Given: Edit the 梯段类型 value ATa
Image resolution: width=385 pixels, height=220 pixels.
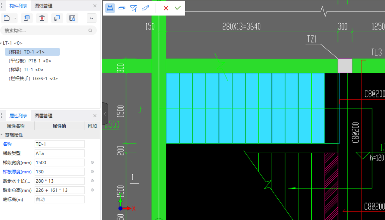Looking at the screenshot, I should [x=59, y=153].
